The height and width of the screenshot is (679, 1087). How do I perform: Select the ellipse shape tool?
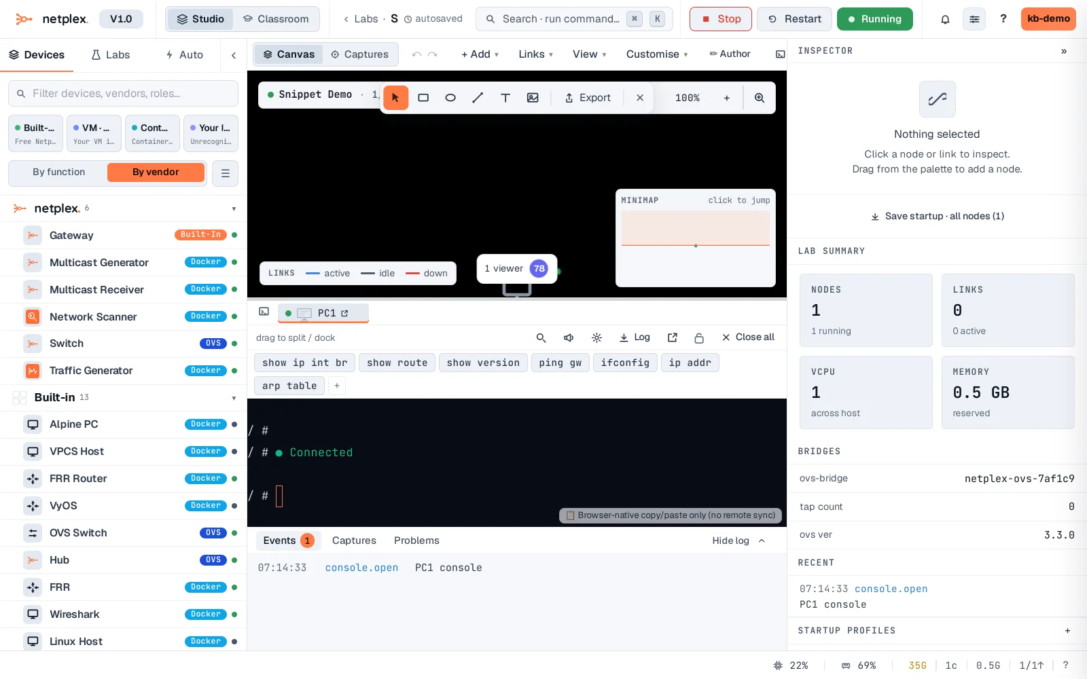450,98
